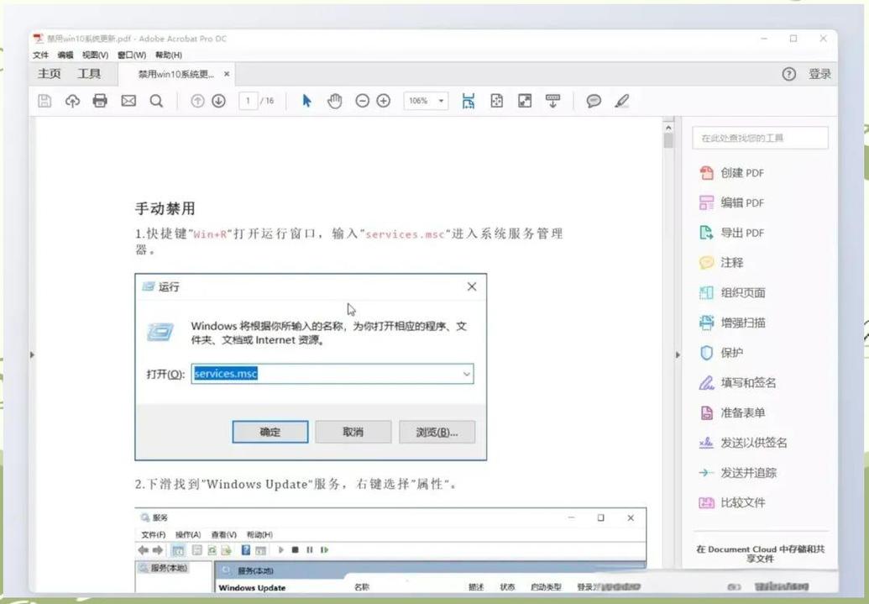This screenshot has height=604, width=869.
Task: Toggle the Hand tool for page panning
Action: (x=334, y=100)
